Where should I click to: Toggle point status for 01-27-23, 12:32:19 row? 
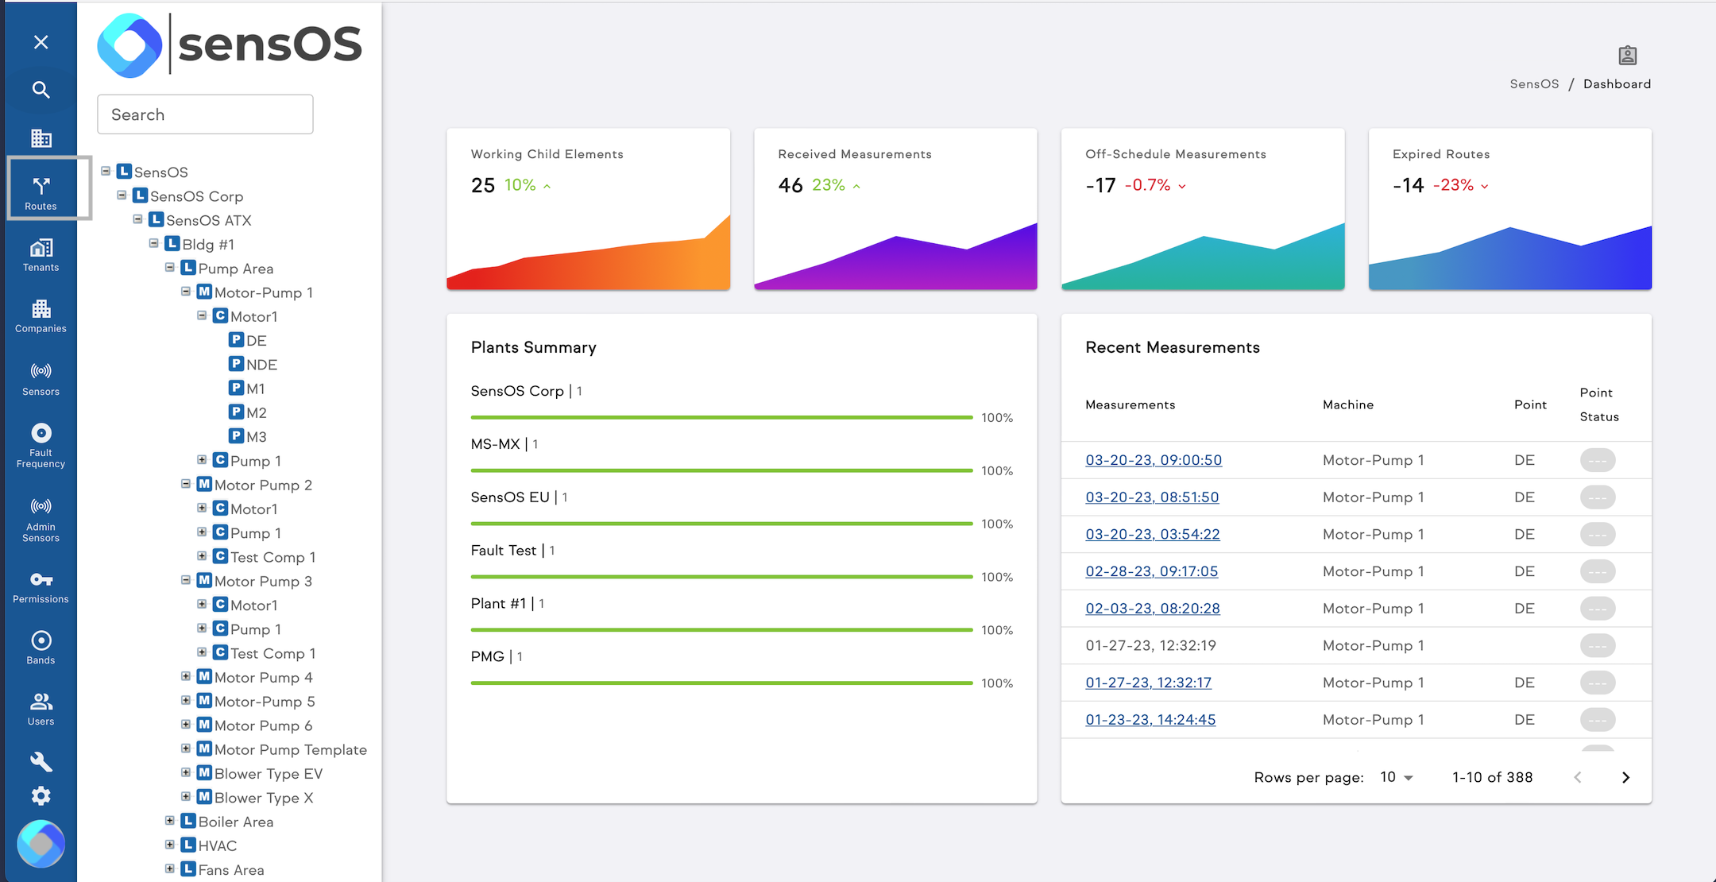click(x=1598, y=646)
